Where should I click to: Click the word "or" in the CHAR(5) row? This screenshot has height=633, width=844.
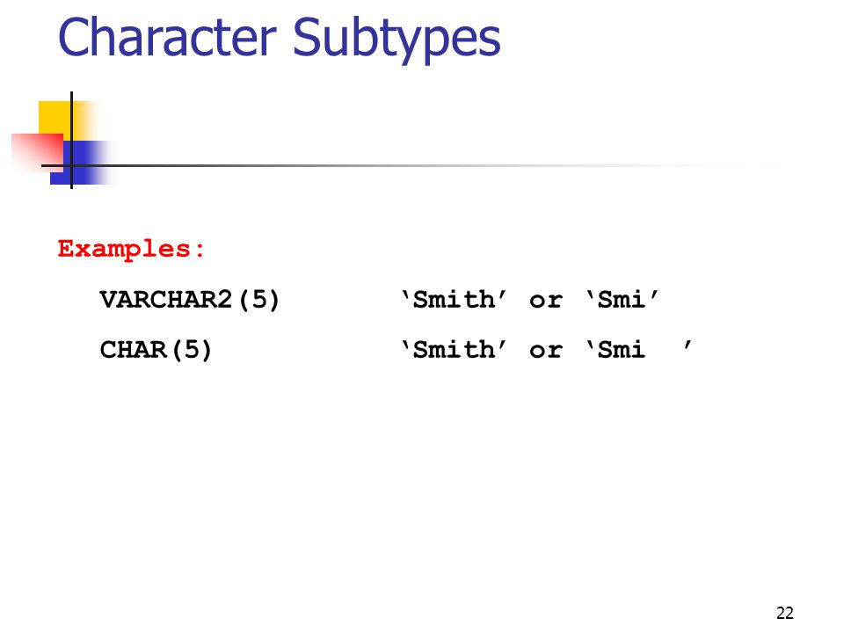(x=546, y=351)
